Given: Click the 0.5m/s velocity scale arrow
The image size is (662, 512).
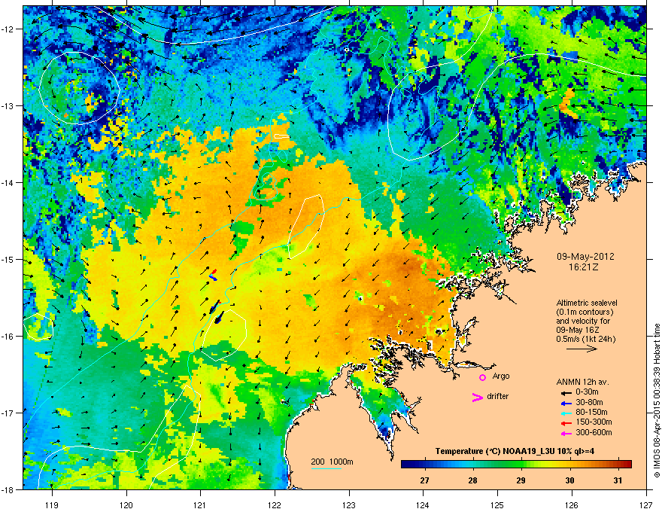Looking at the screenshot, I should click(582, 349).
